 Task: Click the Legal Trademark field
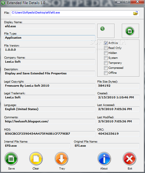click(x=50, y=97)
